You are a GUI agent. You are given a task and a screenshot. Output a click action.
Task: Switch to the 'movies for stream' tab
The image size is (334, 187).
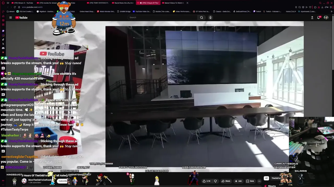click(x=47, y=3)
